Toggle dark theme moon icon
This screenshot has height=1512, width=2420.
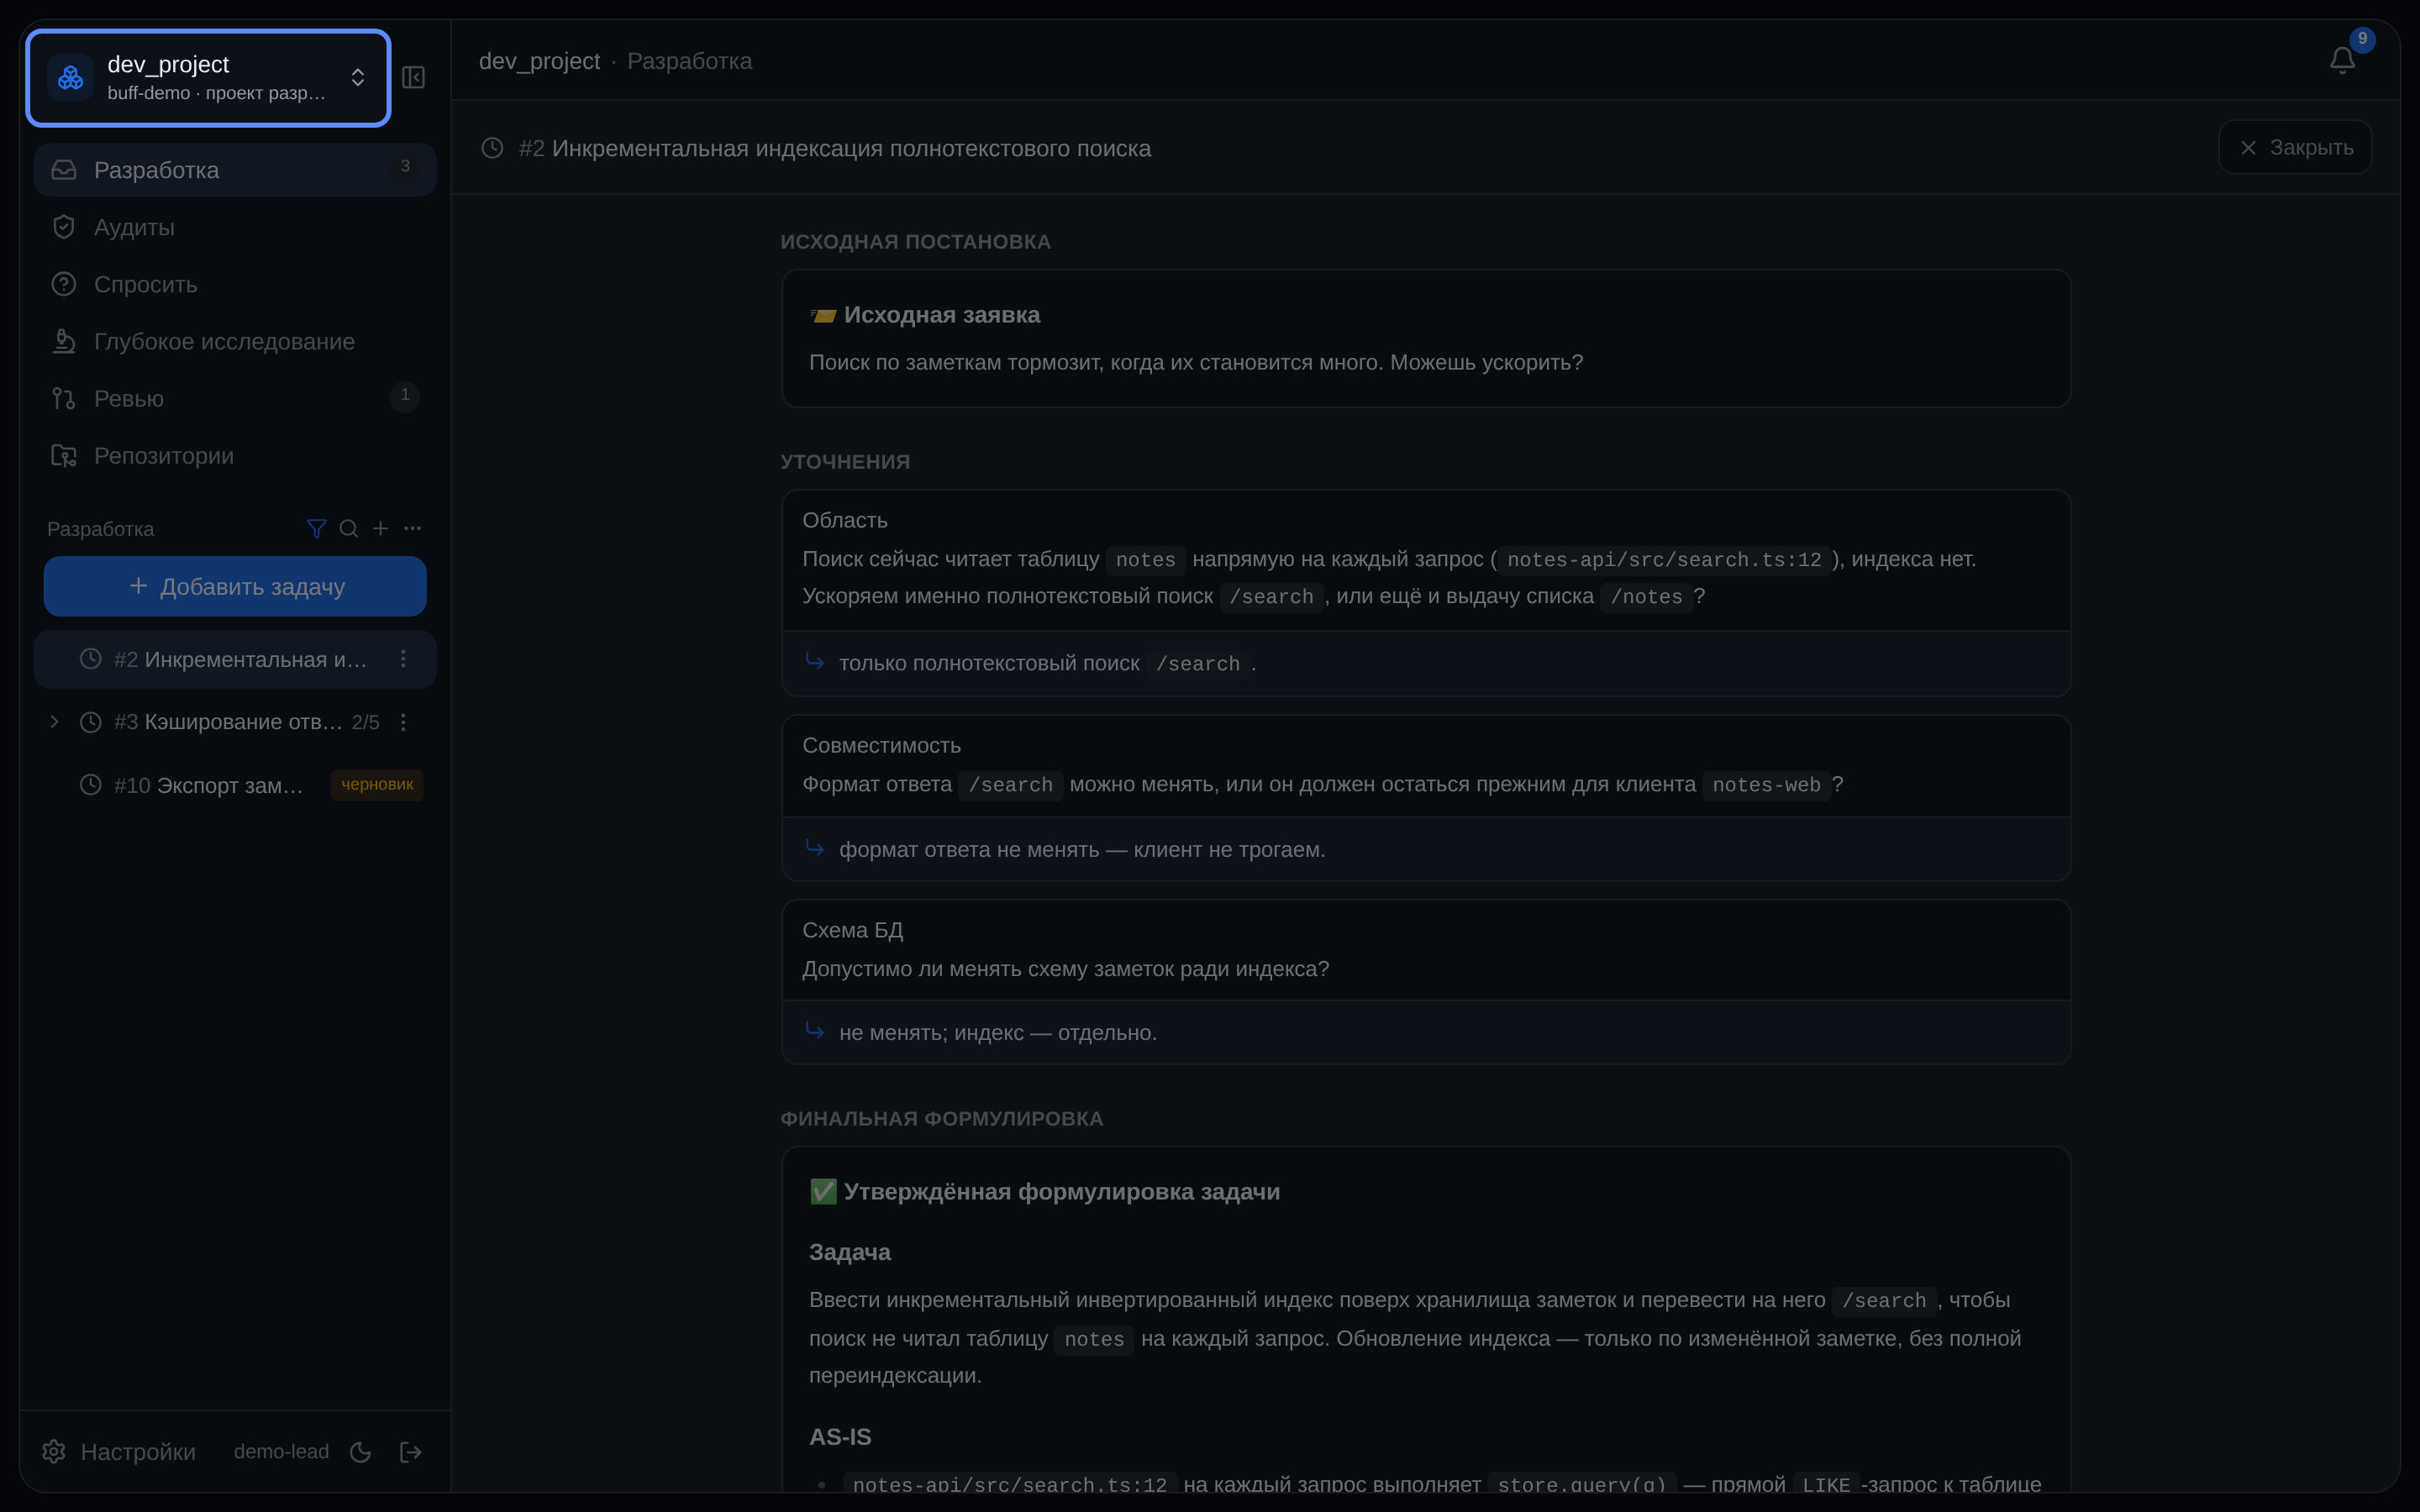[x=361, y=1452]
